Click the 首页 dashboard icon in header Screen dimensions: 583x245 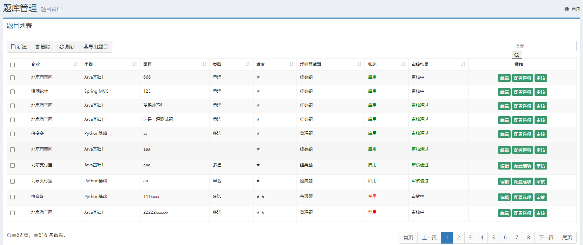(566, 9)
